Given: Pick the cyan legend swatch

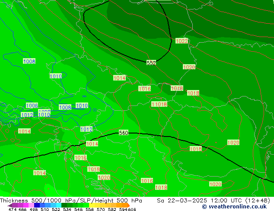Looking at the screenshot, I should [x=59, y=205].
